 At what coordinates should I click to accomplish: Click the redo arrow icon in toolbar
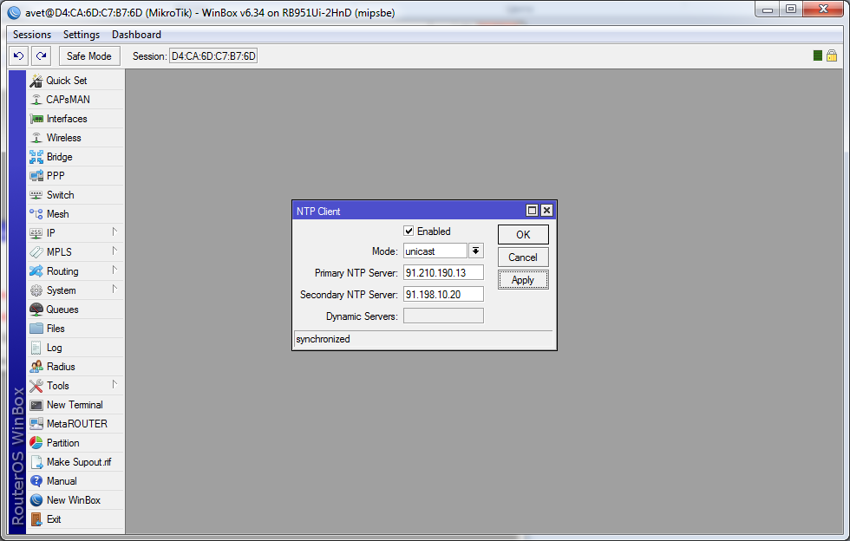point(41,56)
